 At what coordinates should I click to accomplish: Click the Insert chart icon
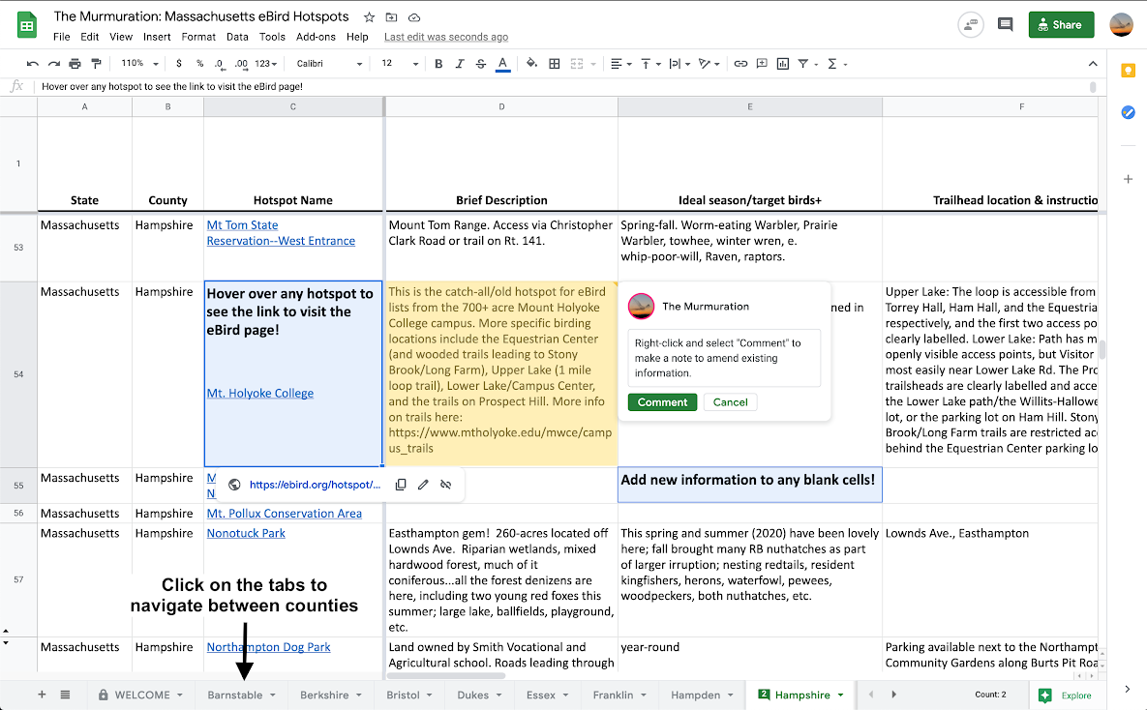tap(783, 64)
